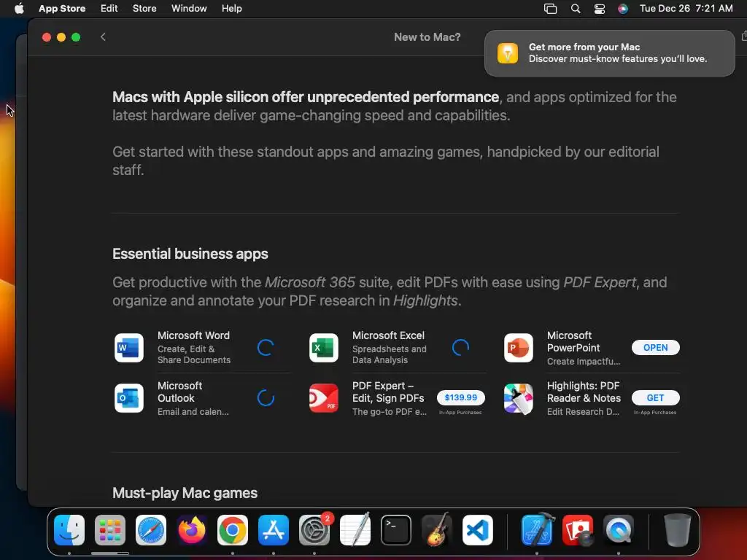Open the Edit menu
The image size is (747, 560).
pos(109,9)
